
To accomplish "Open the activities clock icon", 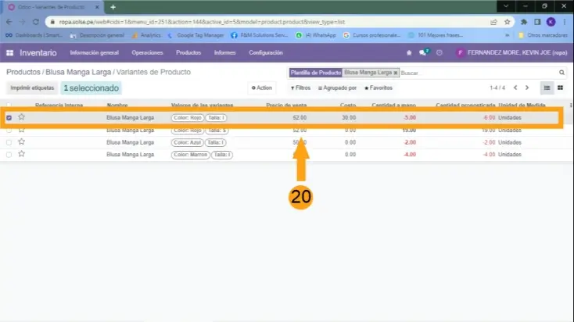I will pos(439,52).
